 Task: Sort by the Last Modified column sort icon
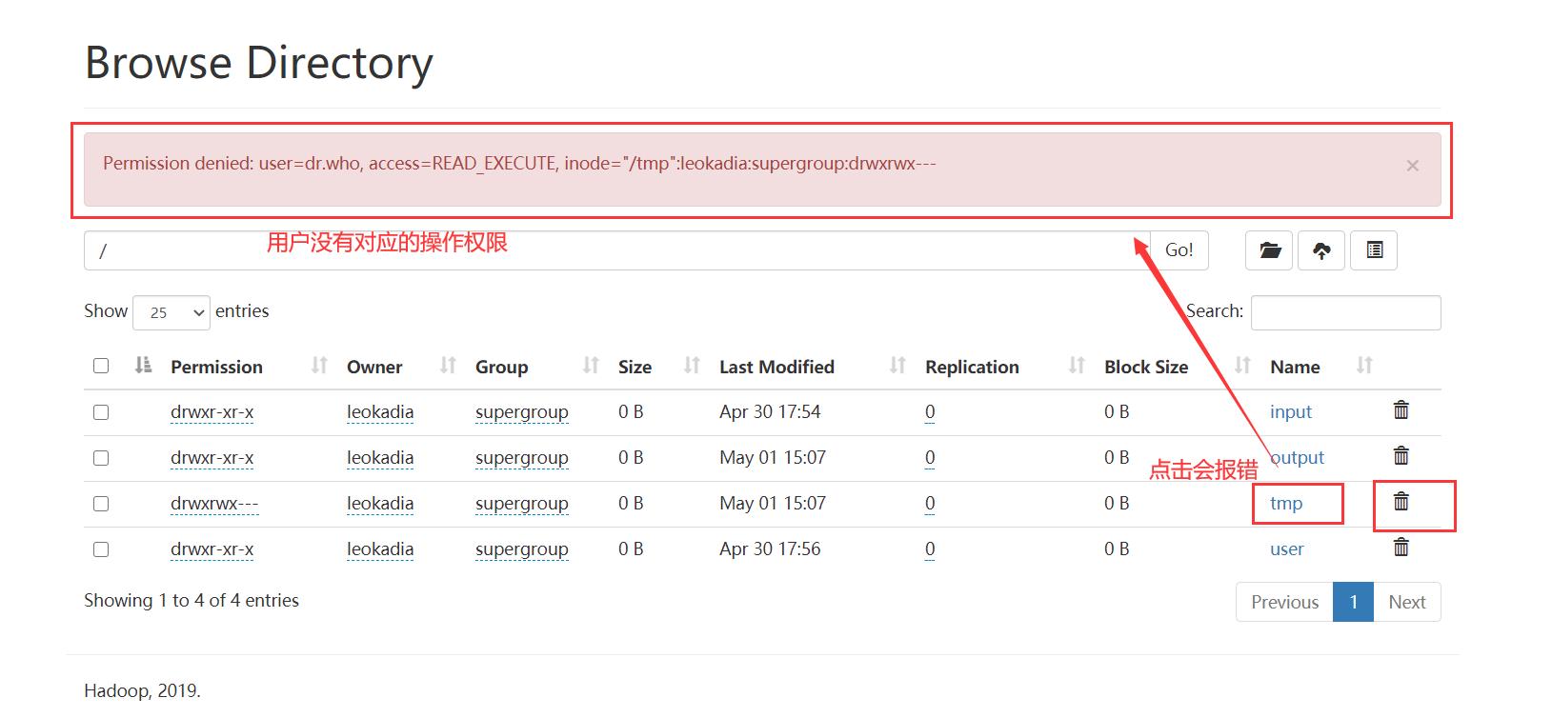(x=897, y=366)
